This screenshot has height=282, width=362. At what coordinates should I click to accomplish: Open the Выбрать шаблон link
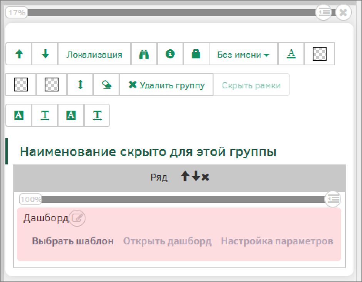[73, 241]
